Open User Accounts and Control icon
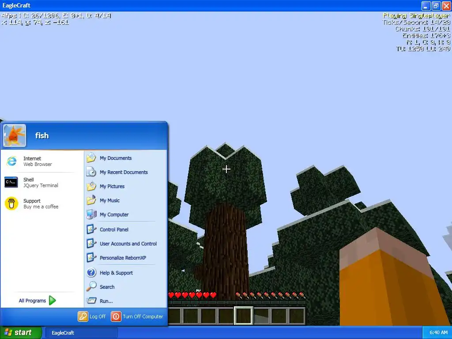 pyautogui.click(x=91, y=244)
